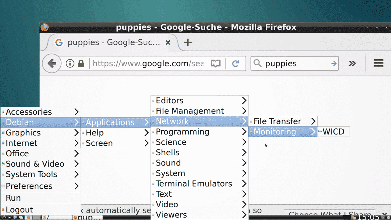Click the search go arrow in search box

pyautogui.click(x=334, y=63)
